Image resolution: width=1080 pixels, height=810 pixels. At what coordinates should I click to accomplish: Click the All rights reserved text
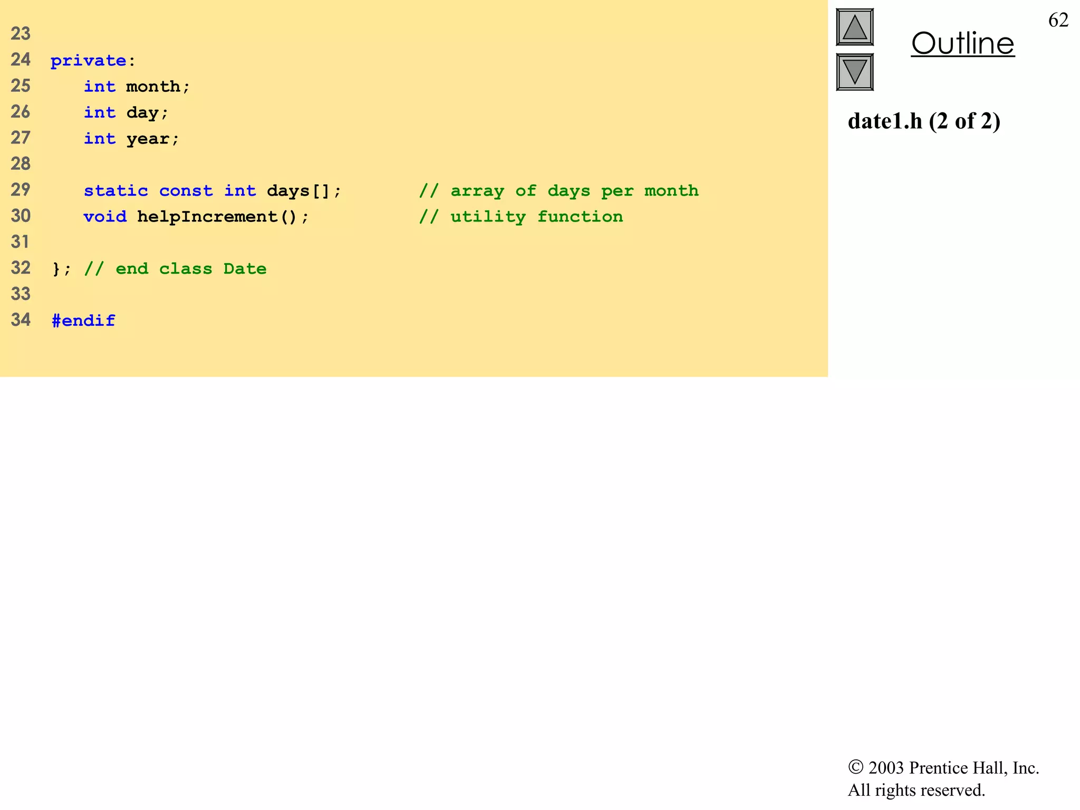click(917, 790)
